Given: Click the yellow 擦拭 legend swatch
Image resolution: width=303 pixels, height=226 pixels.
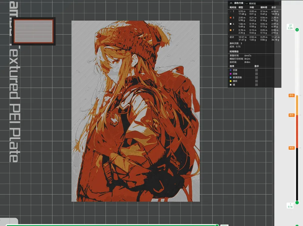Looking at the screenshot, I should tap(231, 81).
